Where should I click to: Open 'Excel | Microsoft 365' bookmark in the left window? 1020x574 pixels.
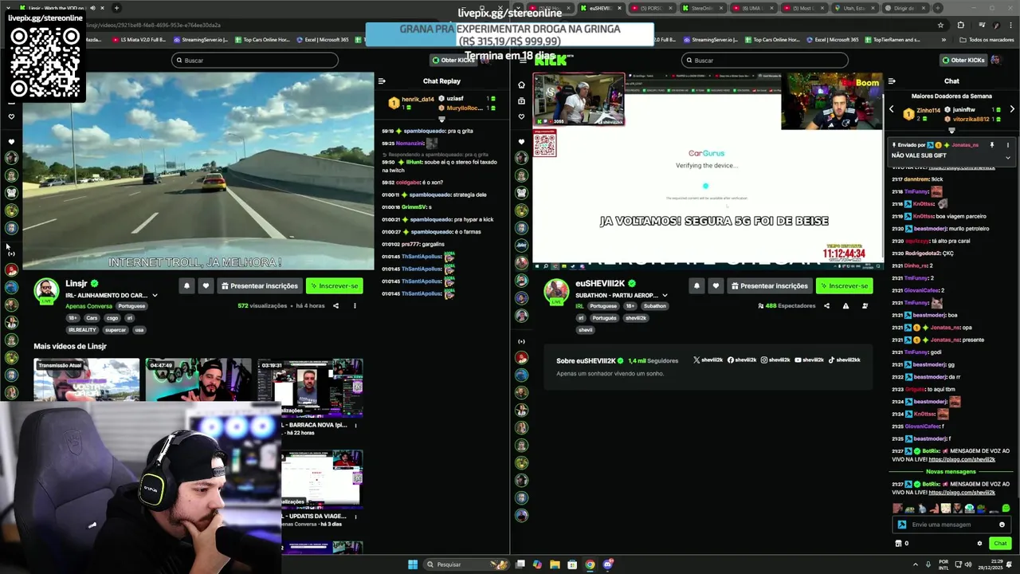pos(322,40)
